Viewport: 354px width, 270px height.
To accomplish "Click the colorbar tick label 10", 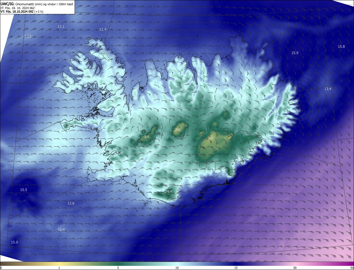I will point(177,268).
